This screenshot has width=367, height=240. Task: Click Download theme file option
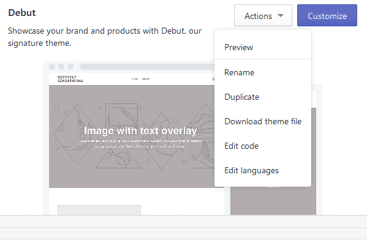(x=263, y=121)
